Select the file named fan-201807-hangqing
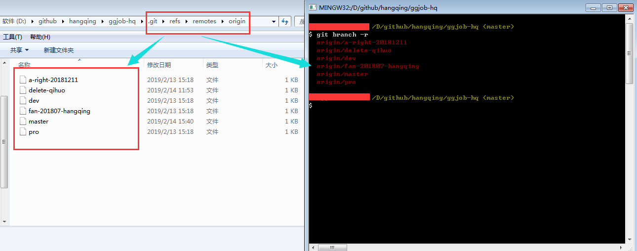Image resolution: width=637 pixels, height=251 pixels. 59,111
